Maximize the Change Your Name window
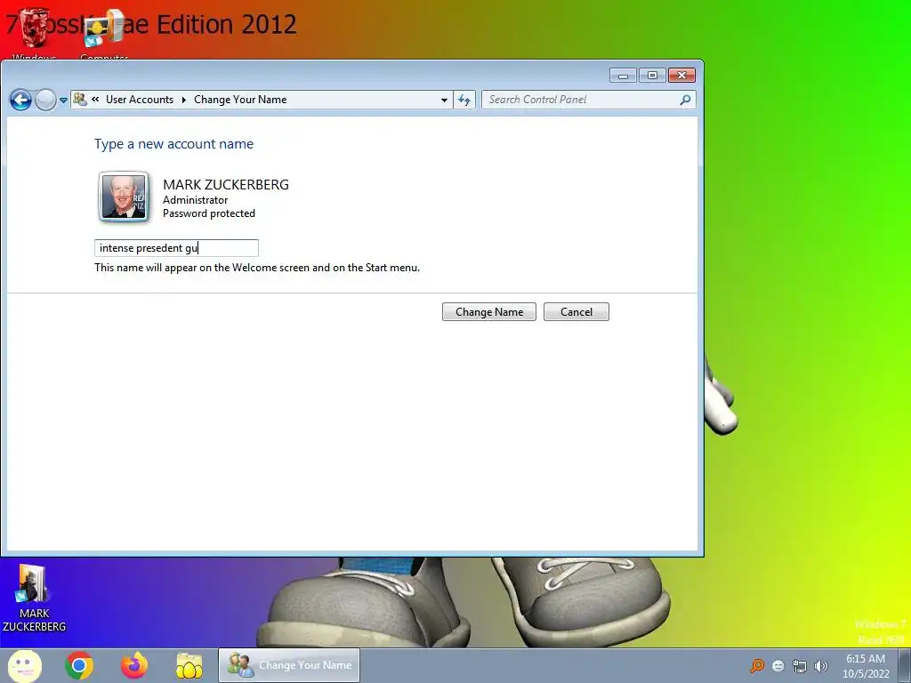 pos(652,76)
